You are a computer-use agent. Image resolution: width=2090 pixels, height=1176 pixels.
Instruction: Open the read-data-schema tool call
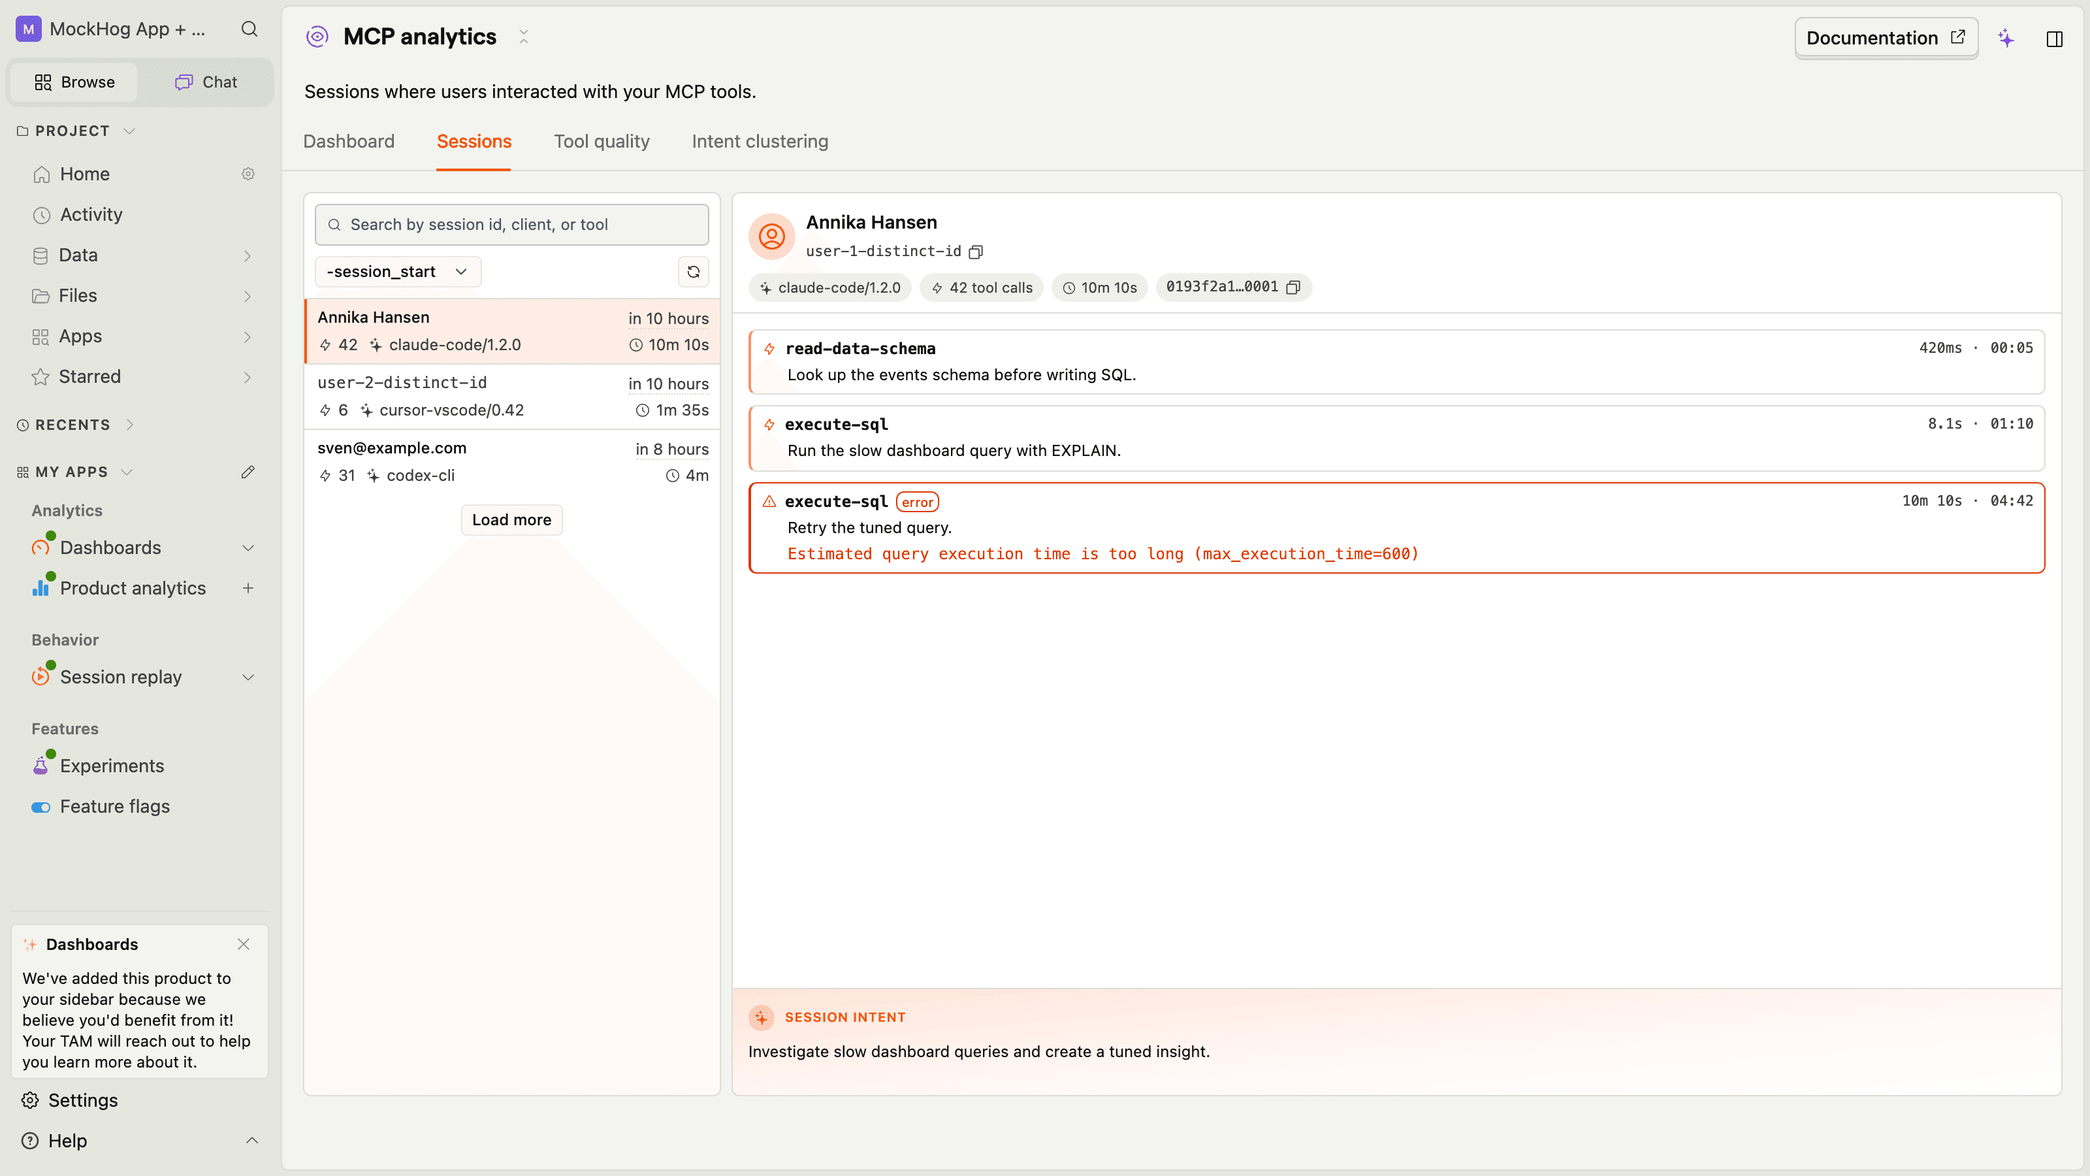pos(1396,361)
